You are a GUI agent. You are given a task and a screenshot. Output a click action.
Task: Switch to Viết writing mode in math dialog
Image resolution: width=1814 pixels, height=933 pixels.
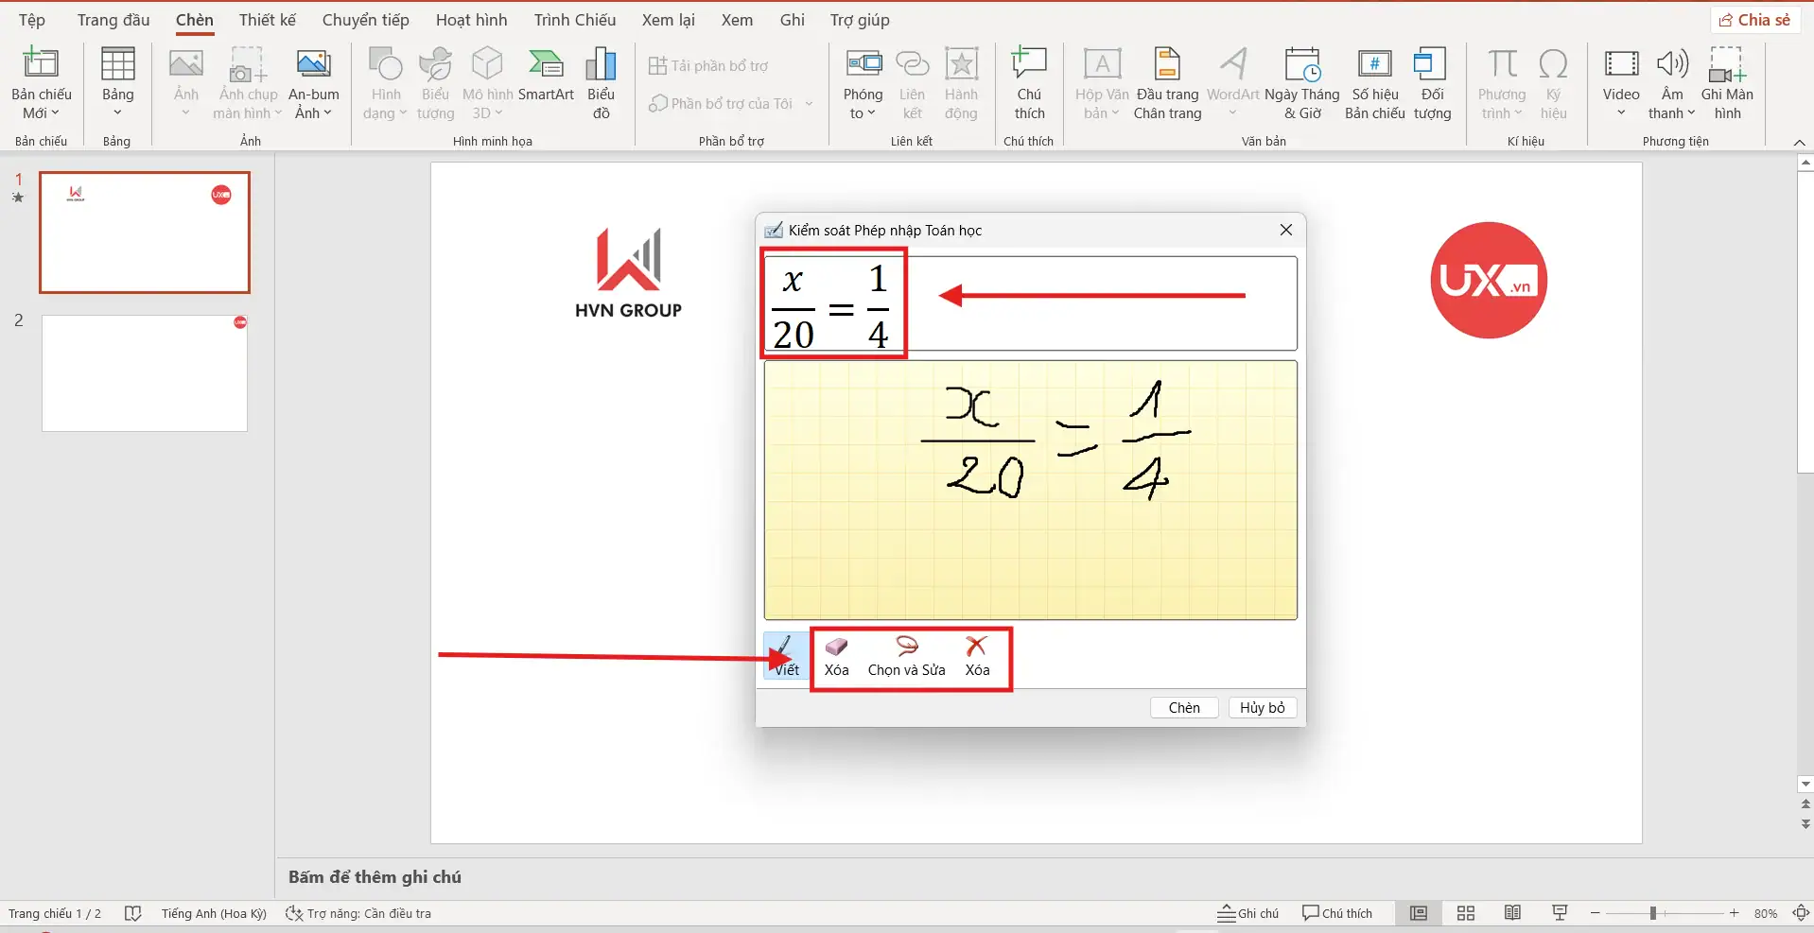[x=784, y=657]
